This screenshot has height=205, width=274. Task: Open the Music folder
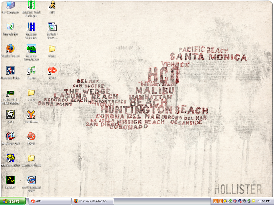pyautogui.click(x=52, y=51)
